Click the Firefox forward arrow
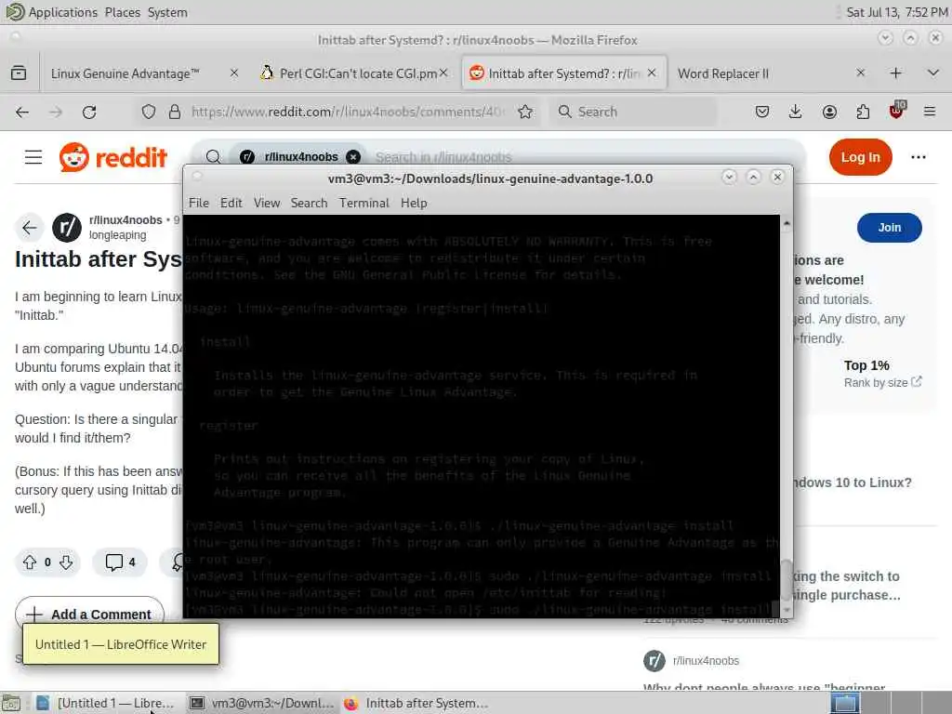The width and height of the screenshot is (952, 714). pos(56,112)
